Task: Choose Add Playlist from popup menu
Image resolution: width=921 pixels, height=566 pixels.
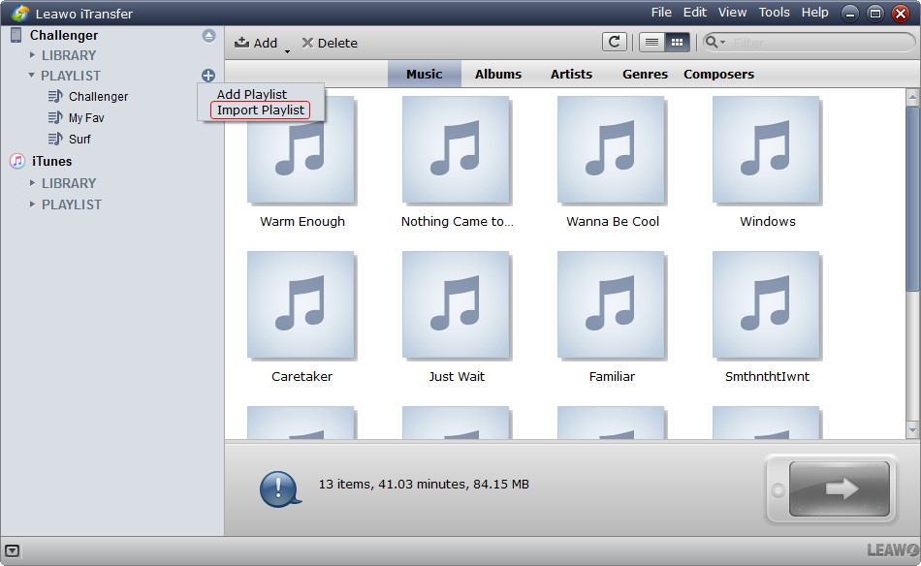Action: point(251,94)
